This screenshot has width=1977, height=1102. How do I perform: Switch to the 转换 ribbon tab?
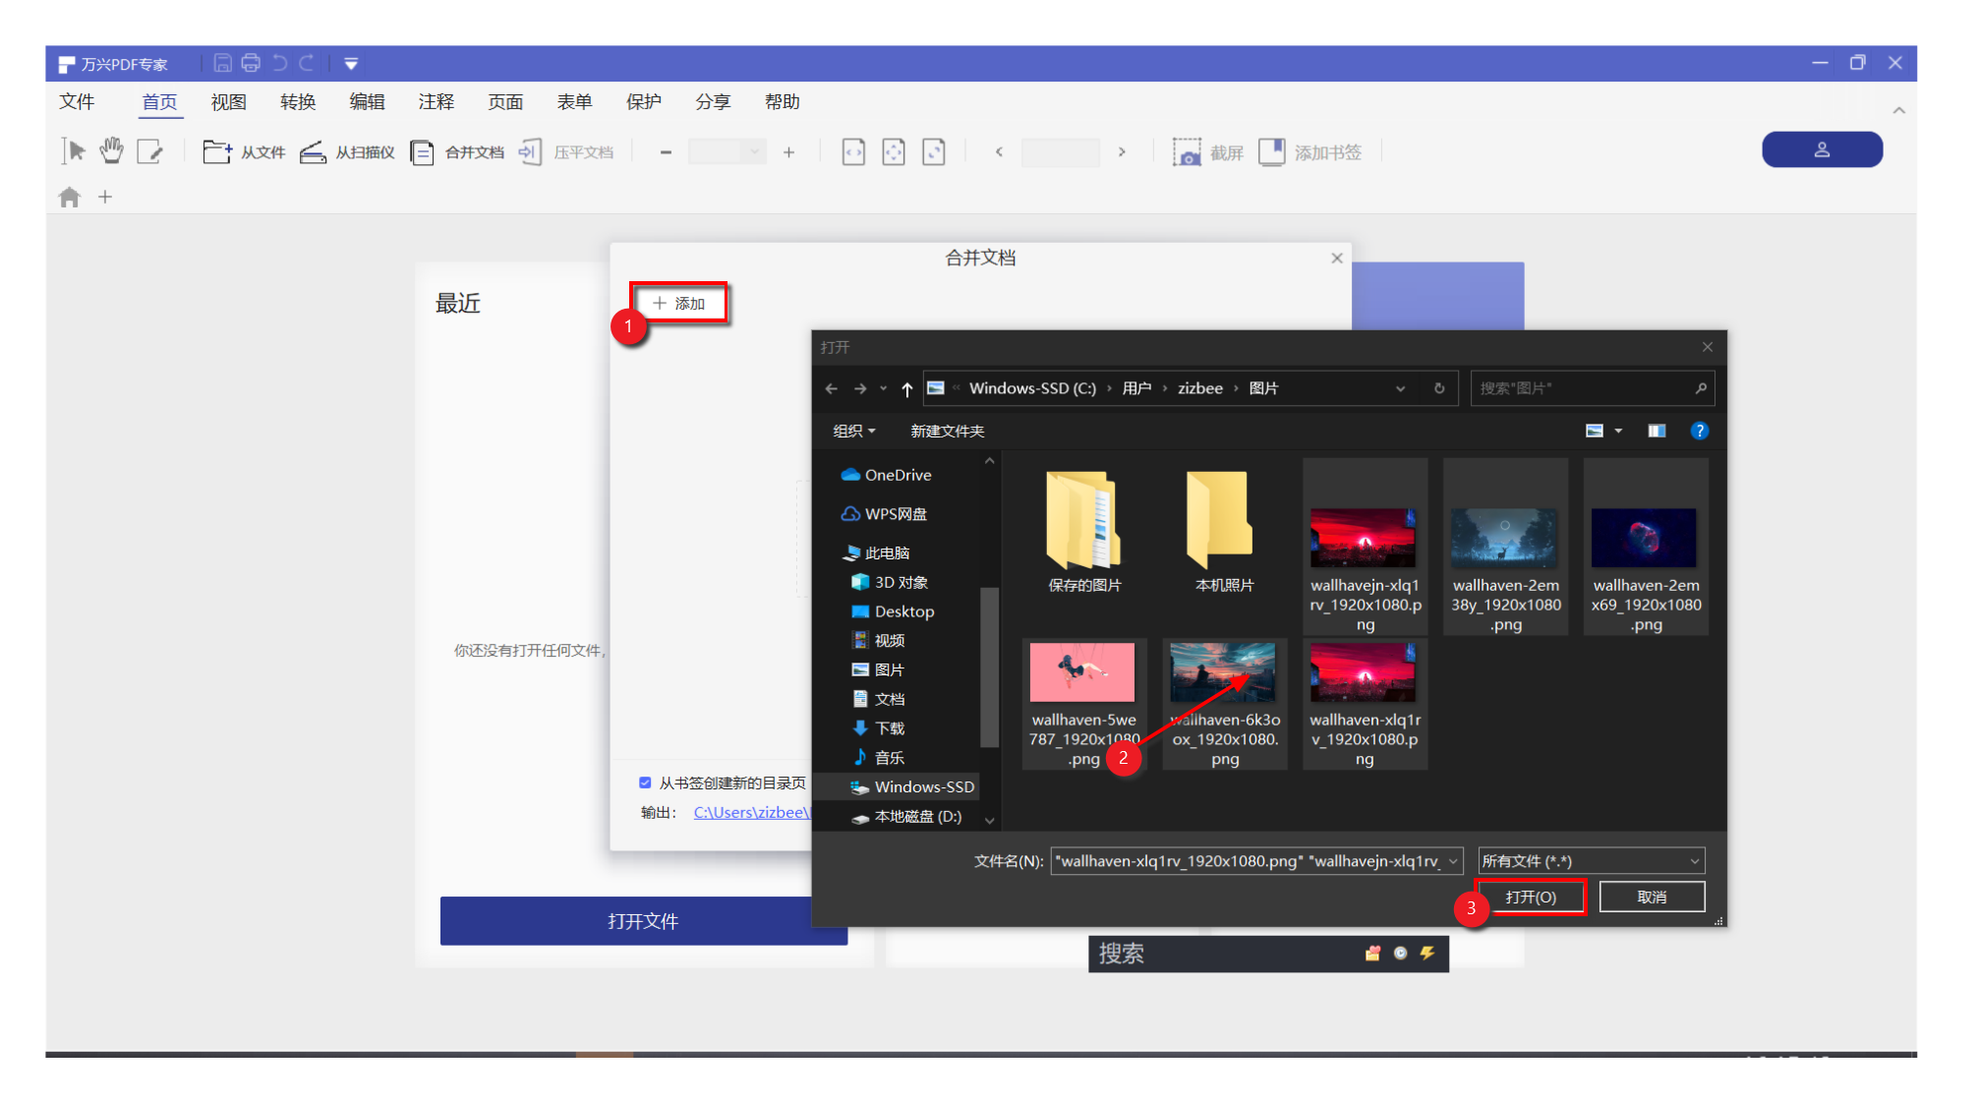[x=297, y=101]
